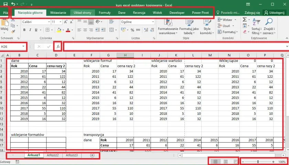Click the AutoSum sigma icon
This screenshot has width=289, height=165.
pos(245,20)
